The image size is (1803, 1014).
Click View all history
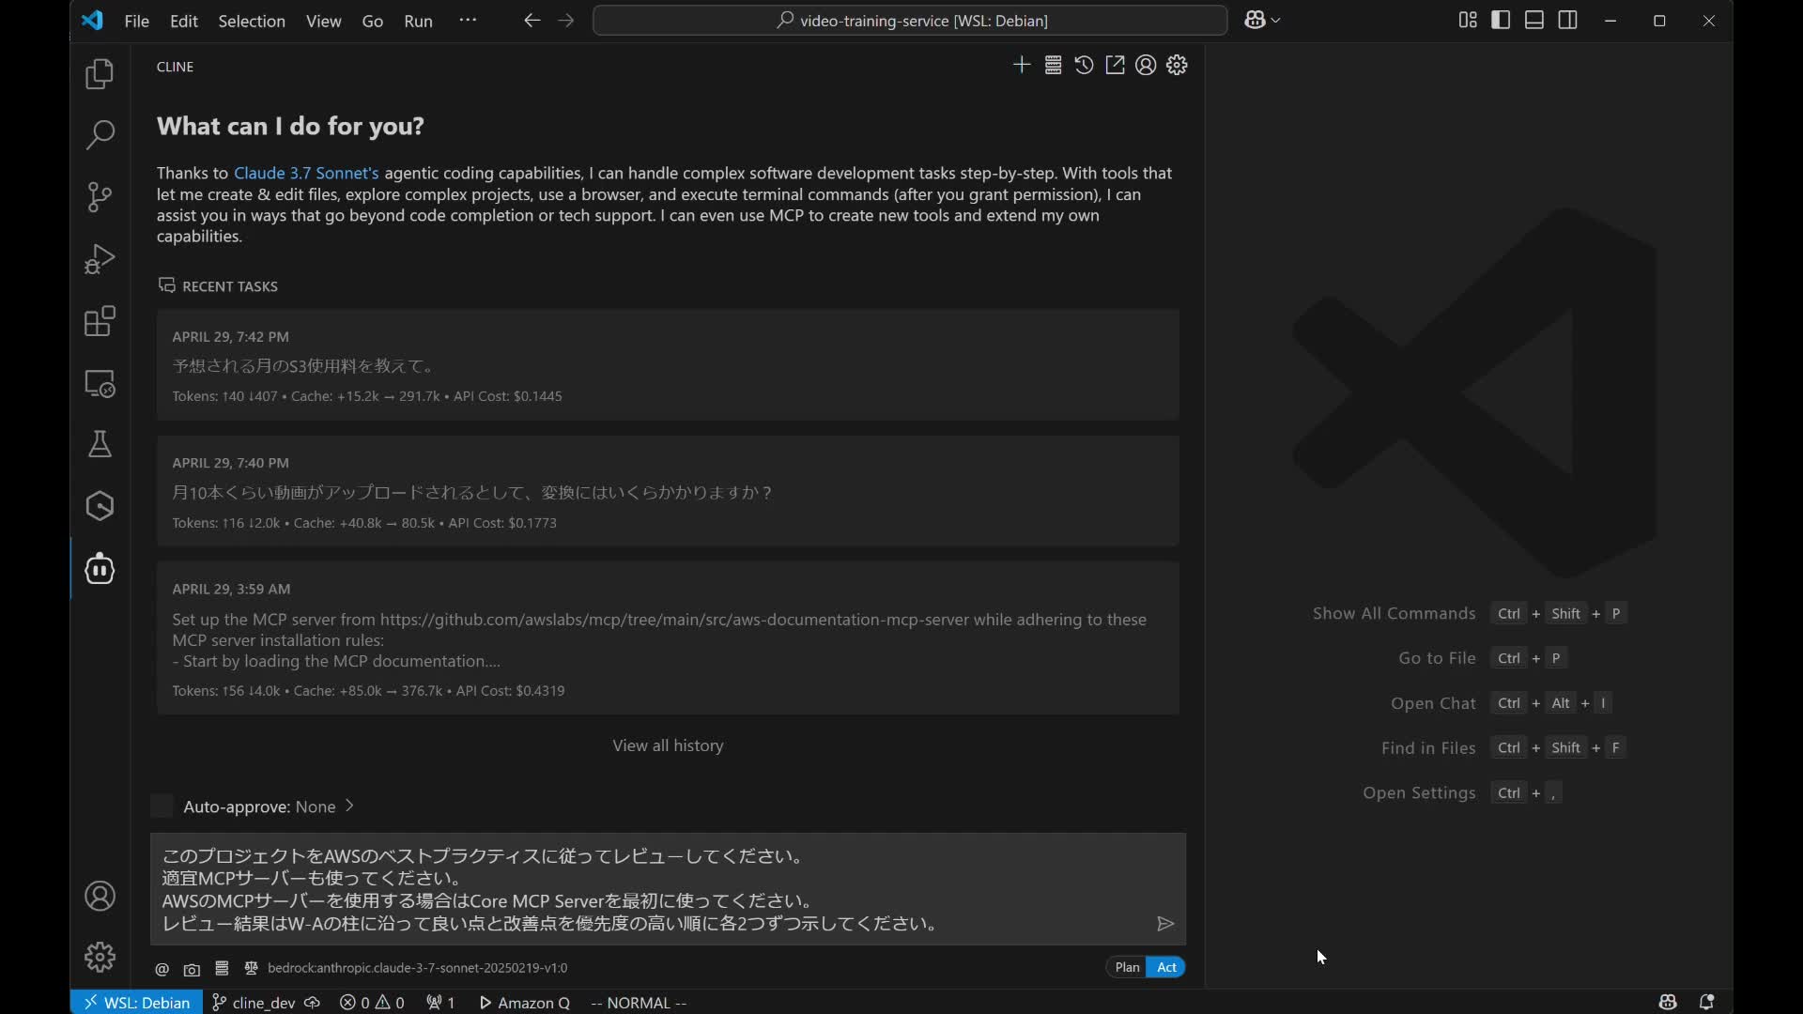tap(668, 745)
